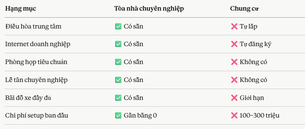Click green checkmark beside Phòng họp tiêu chuẩn
Viewport: 305px width, 129px height.
click(118, 62)
